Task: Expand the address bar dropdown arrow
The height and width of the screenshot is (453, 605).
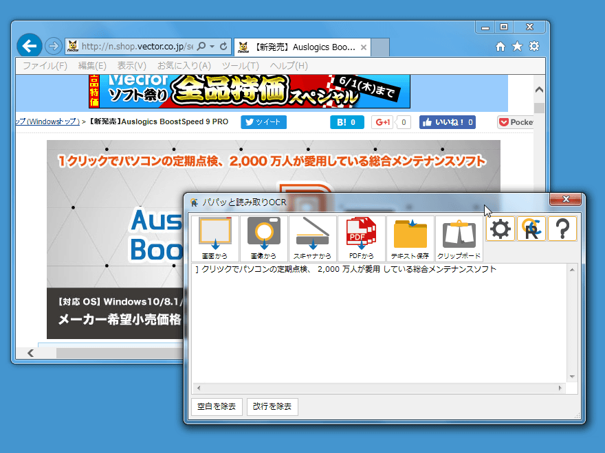Action: [212, 47]
